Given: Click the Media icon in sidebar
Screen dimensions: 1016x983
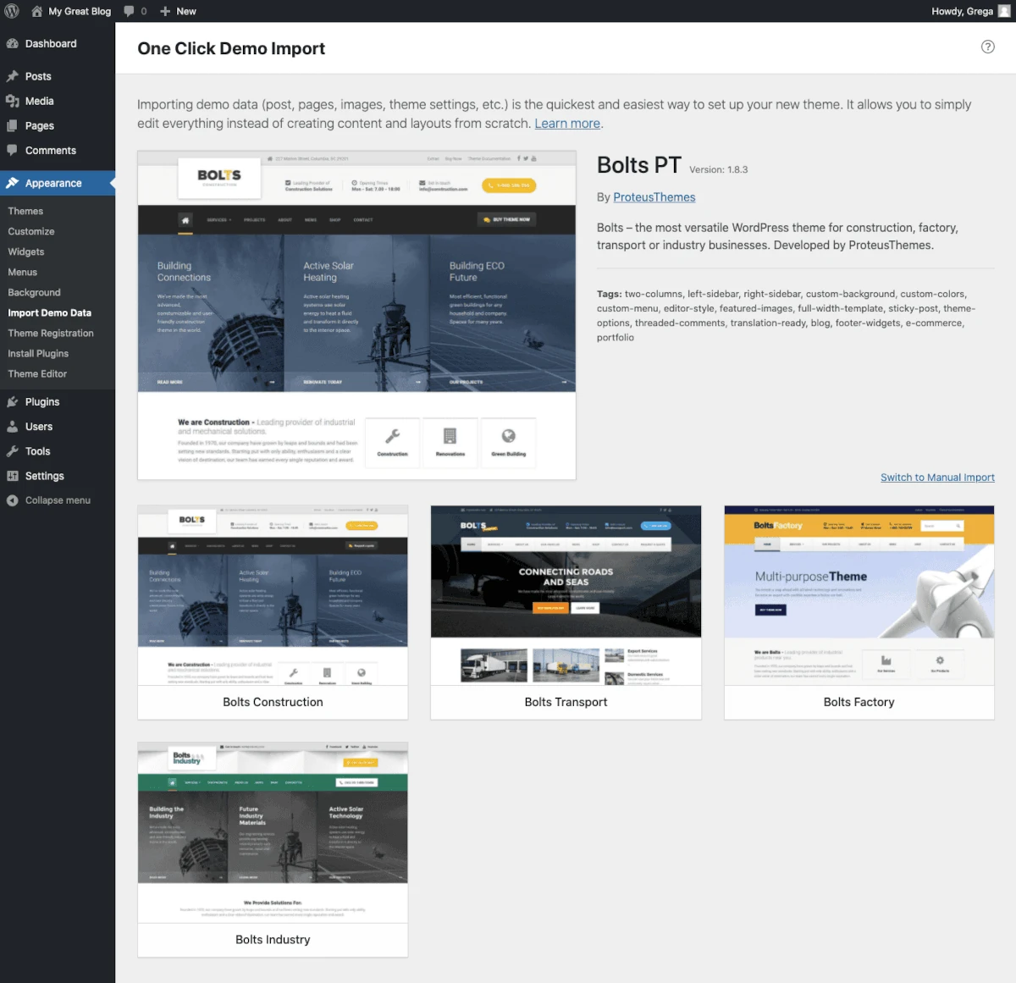Looking at the screenshot, I should coord(12,101).
